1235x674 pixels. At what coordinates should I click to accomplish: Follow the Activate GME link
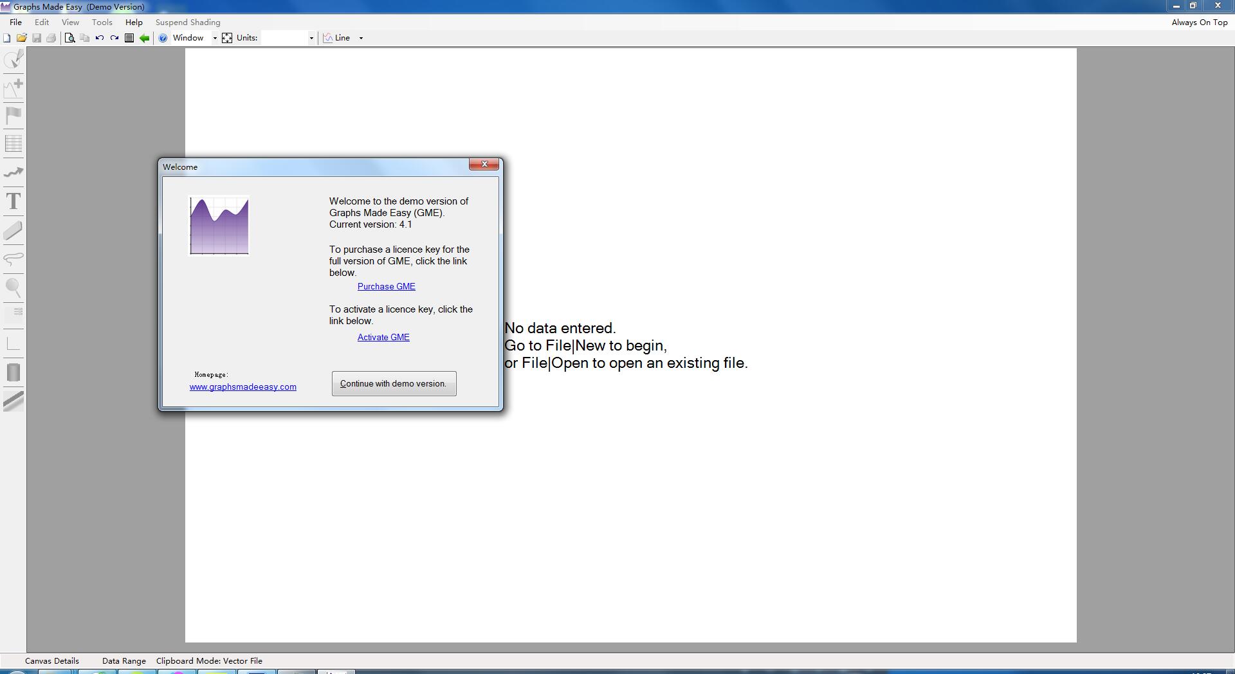tap(383, 337)
